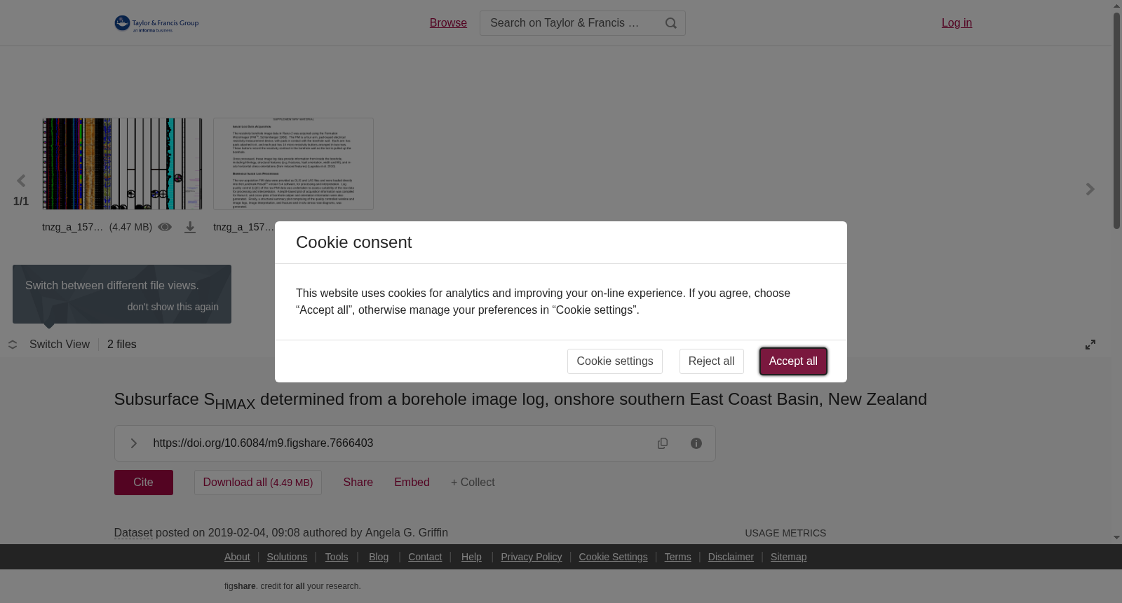
Task: Click first file name tnzg_a_157…
Action: 72,227
